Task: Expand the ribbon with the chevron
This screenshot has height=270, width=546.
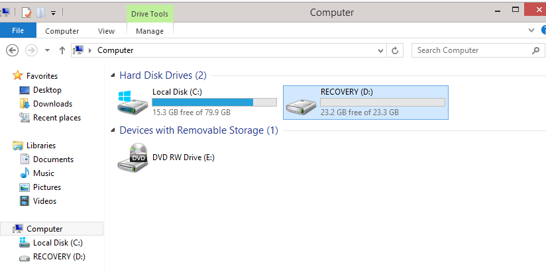Action: point(531,30)
